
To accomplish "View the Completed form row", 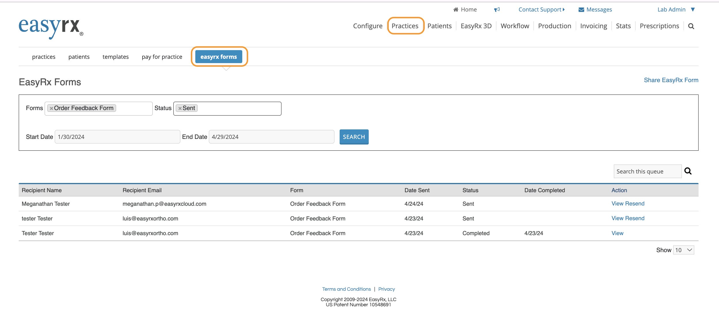I will coord(618,233).
